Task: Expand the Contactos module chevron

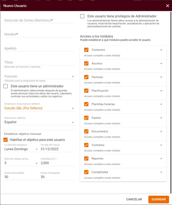Action: coord(161,50)
